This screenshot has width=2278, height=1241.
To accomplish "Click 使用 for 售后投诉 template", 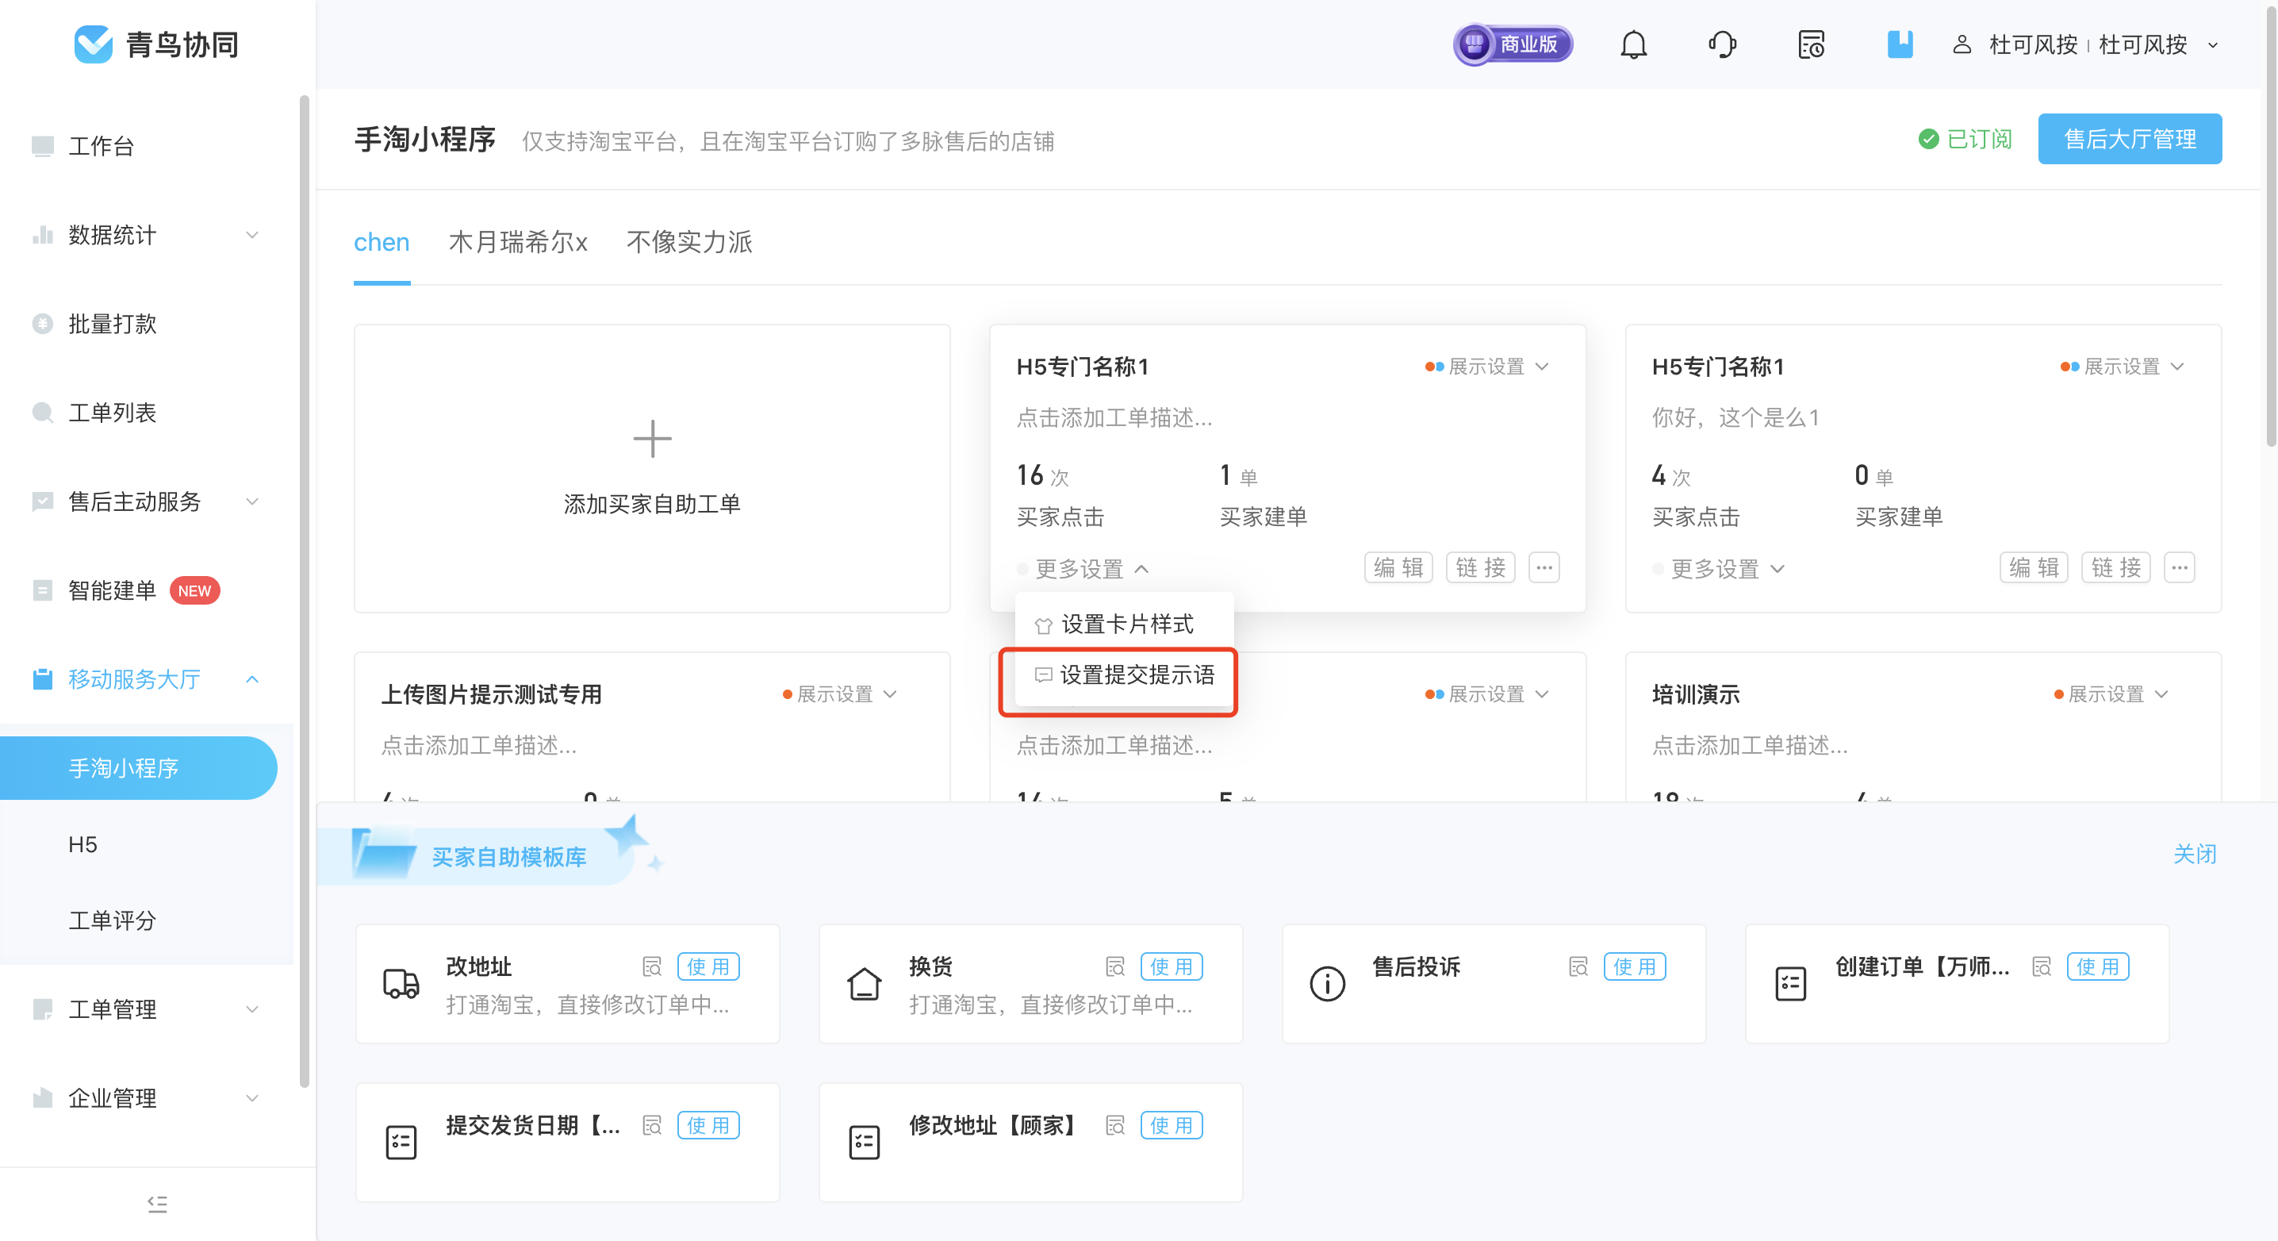I will (x=1635, y=966).
